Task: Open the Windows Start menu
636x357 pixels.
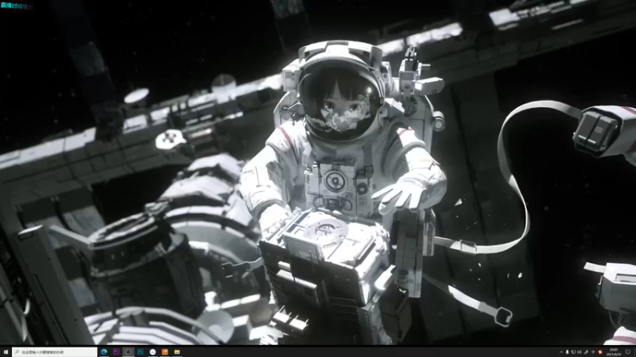Action: tap(6, 352)
